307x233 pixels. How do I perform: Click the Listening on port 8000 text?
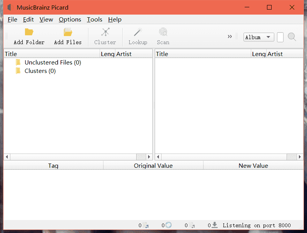coord(257,225)
